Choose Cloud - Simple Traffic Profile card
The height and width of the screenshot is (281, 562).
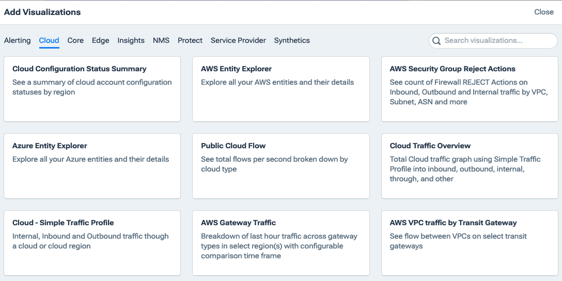(x=92, y=243)
